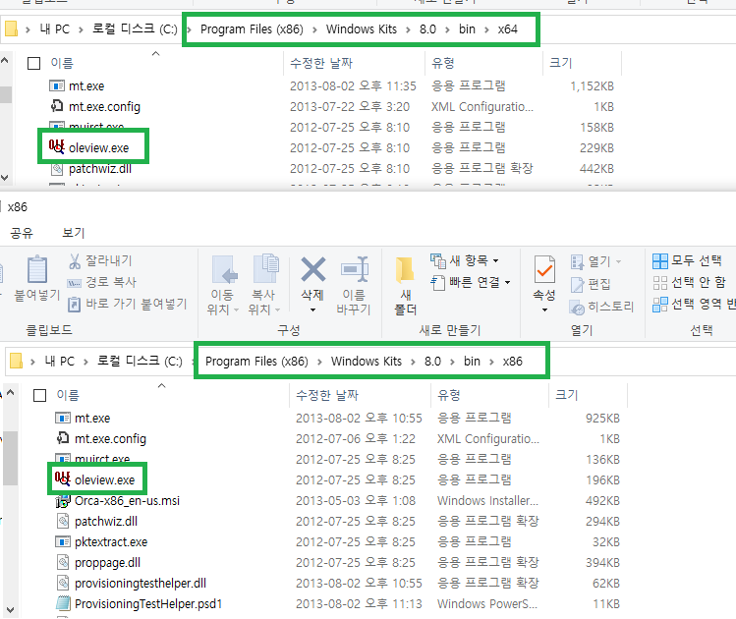Expand chevron before 내 PC in x64 path
Screen dimensions: 736x619
pos(28,29)
